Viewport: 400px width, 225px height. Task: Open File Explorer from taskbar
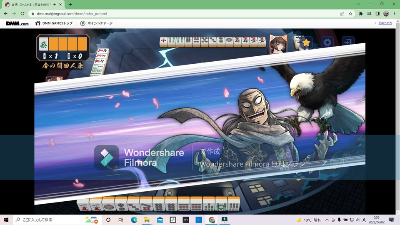[147, 220]
